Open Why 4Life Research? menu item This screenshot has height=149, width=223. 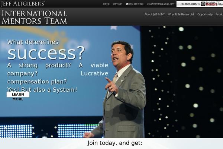click(x=181, y=15)
